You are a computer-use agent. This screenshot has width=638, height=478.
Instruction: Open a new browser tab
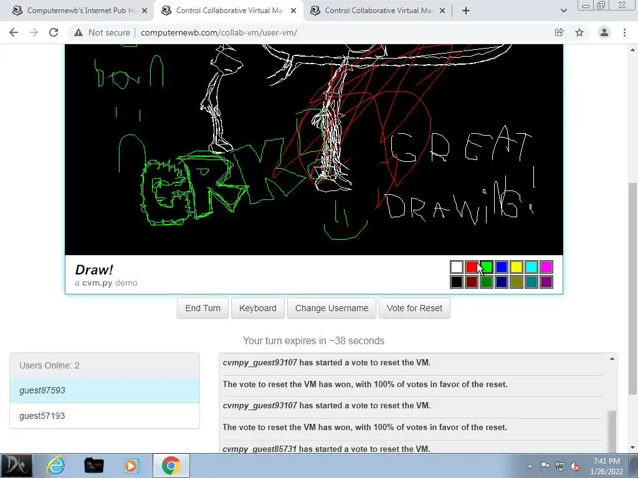click(x=466, y=11)
